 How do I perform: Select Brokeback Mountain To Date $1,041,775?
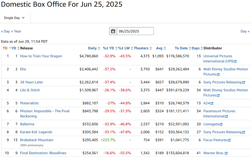[180, 140]
